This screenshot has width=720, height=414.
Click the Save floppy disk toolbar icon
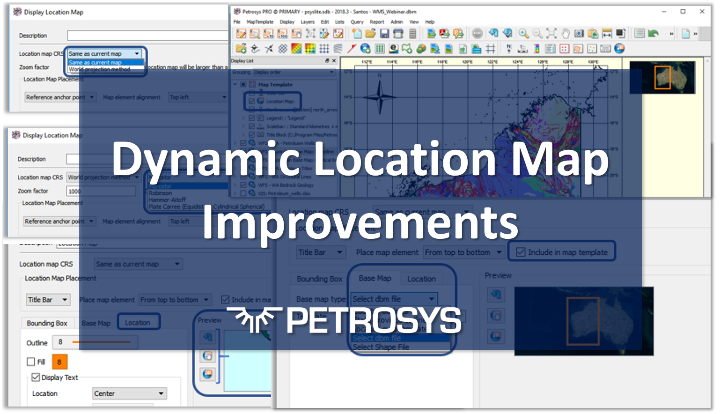pyautogui.click(x=384, y=33)
